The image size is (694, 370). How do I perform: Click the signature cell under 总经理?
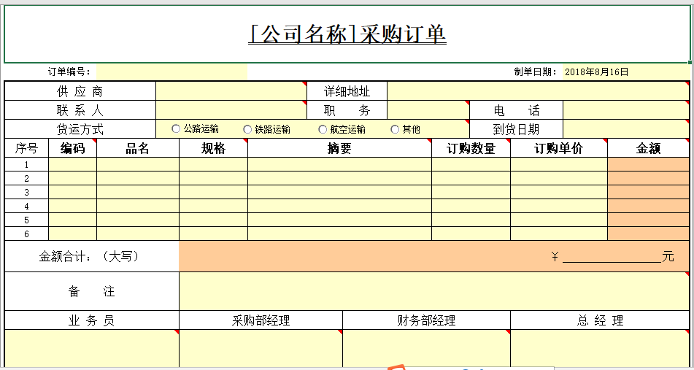coord(599,348)
